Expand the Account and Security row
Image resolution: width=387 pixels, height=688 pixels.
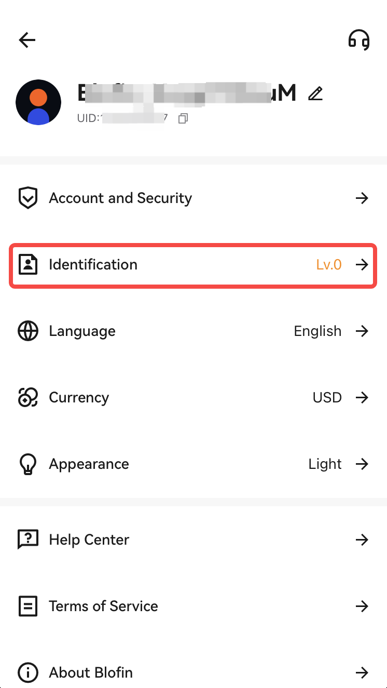click(x=193, y=198)
